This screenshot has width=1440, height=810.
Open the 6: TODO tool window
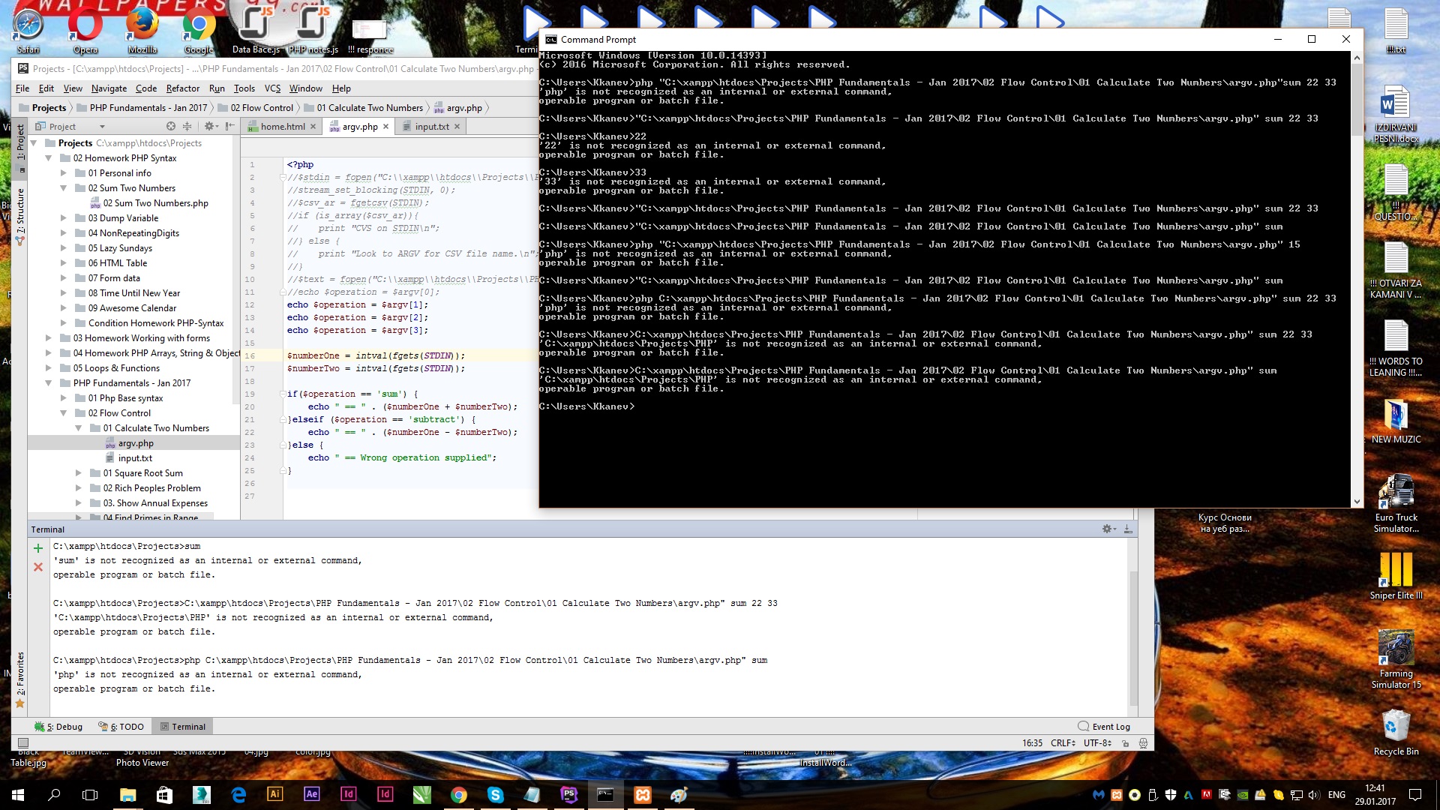click(121, 727)
